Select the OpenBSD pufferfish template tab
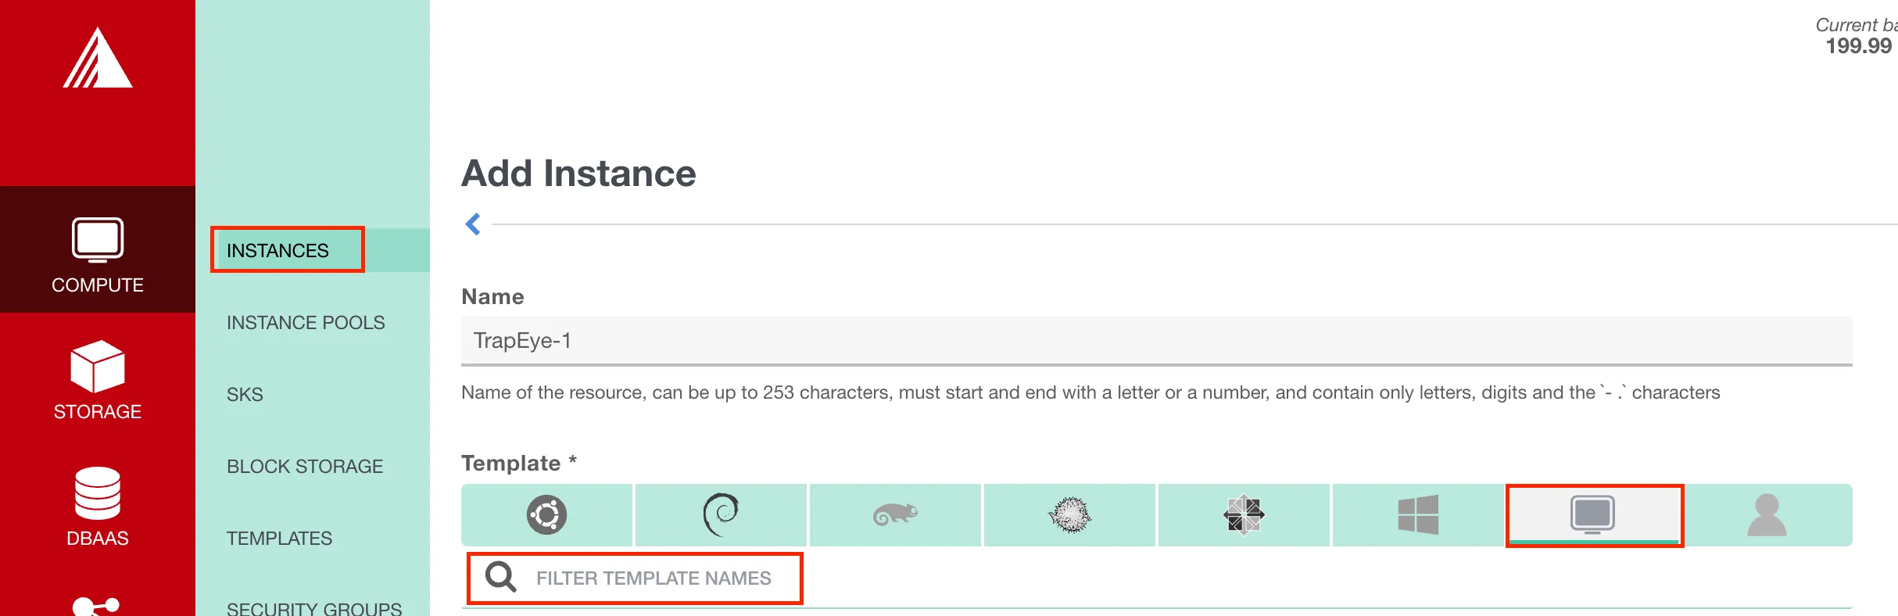Screen dimensions: 1898x616 (1069, 515)
